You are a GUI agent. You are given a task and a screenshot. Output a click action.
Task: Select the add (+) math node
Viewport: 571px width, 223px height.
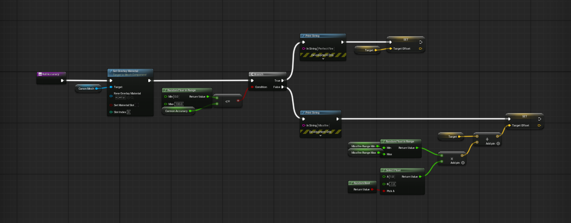[x=487, y=139]
